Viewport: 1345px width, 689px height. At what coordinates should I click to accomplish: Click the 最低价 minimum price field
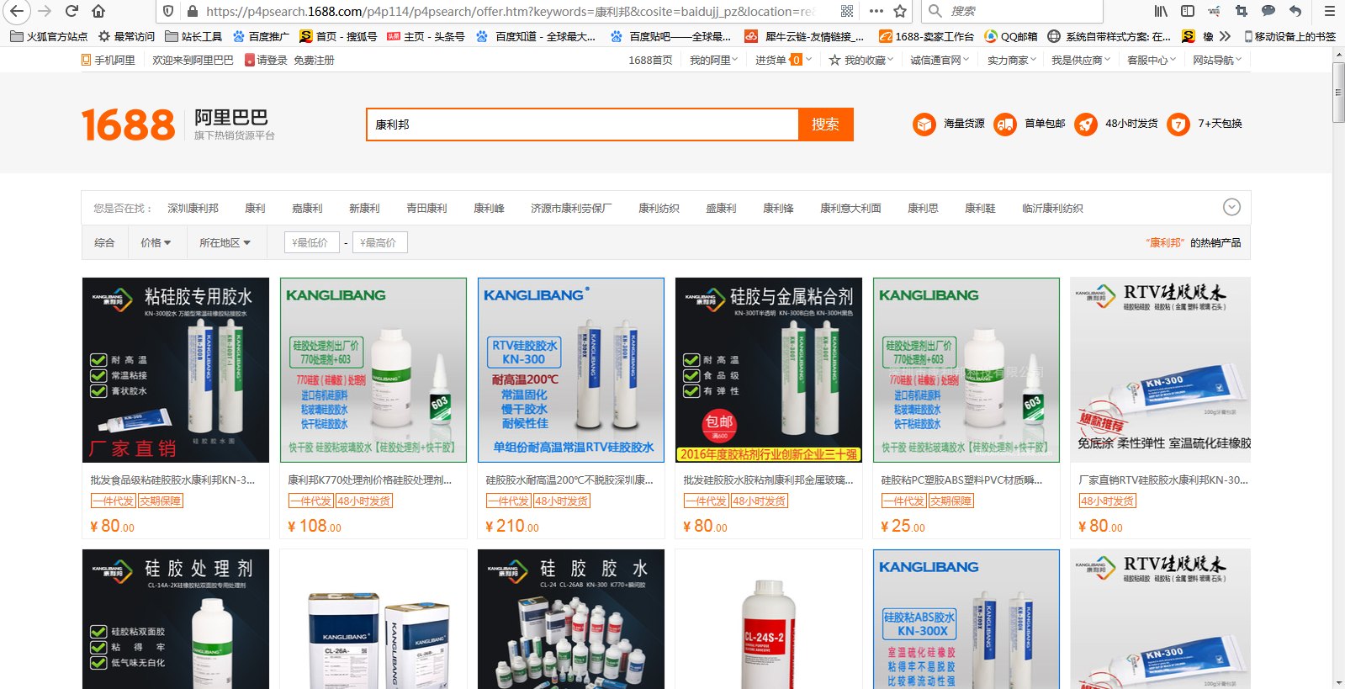[312, 243]
